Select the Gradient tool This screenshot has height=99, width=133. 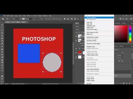[2, 57]
